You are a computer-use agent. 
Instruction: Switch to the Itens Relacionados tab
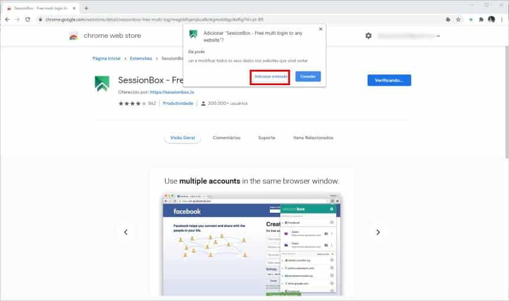tap(313, 138)
